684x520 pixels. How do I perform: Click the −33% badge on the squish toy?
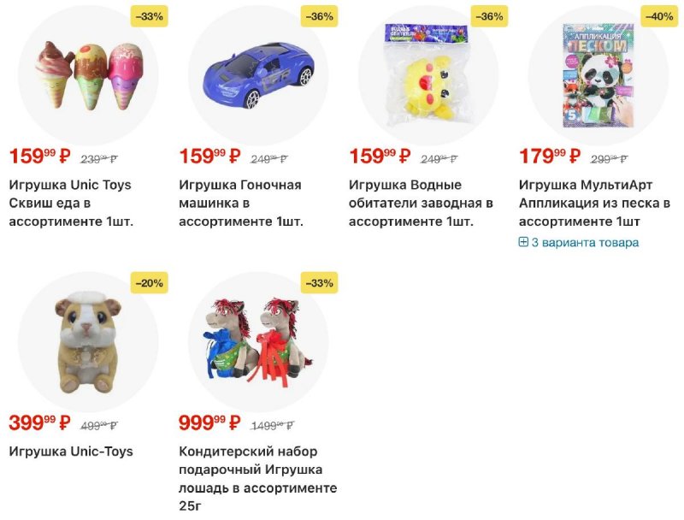click(150, 16)
